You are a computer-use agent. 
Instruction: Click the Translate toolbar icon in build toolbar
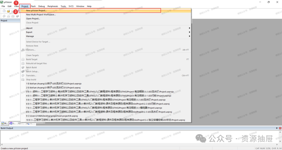coord(4,16)
